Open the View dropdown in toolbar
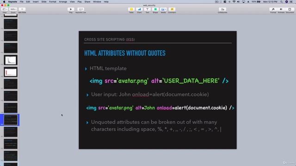The width and height of the screenshot is (296, 166). pyautogui.click(x=5, y=9)
